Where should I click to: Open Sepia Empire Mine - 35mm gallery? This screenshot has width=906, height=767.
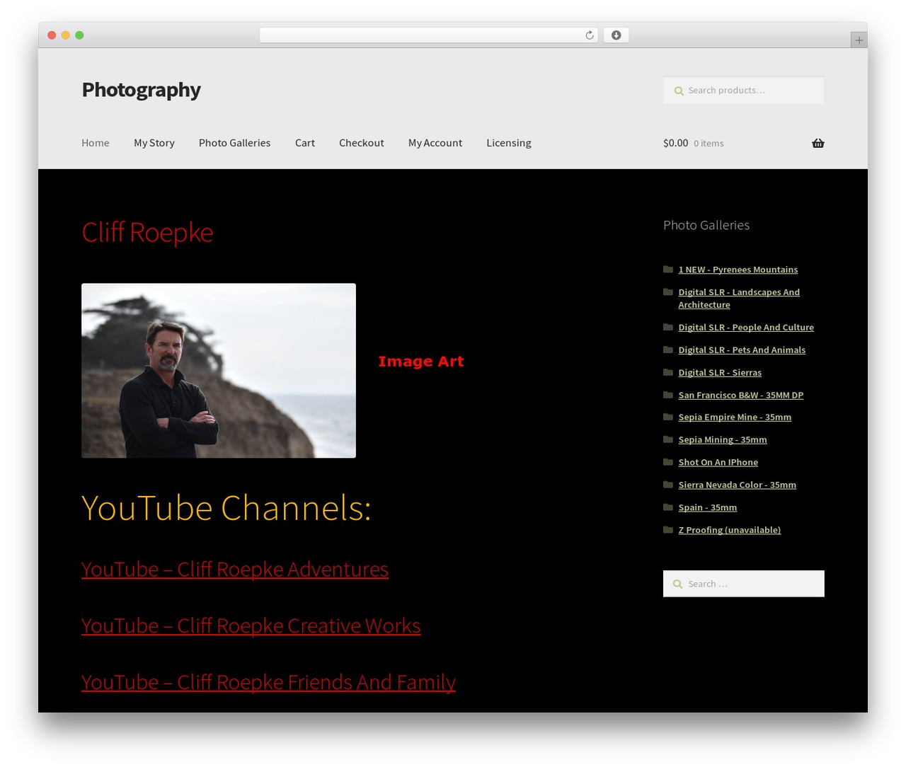pyautogui.click(x=735, y=417)
